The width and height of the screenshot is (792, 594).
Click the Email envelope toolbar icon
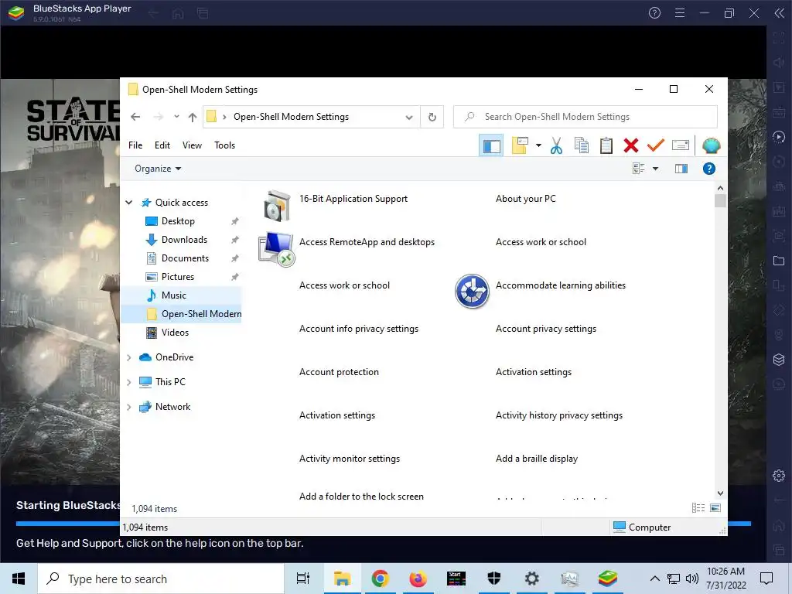[681, 145]
